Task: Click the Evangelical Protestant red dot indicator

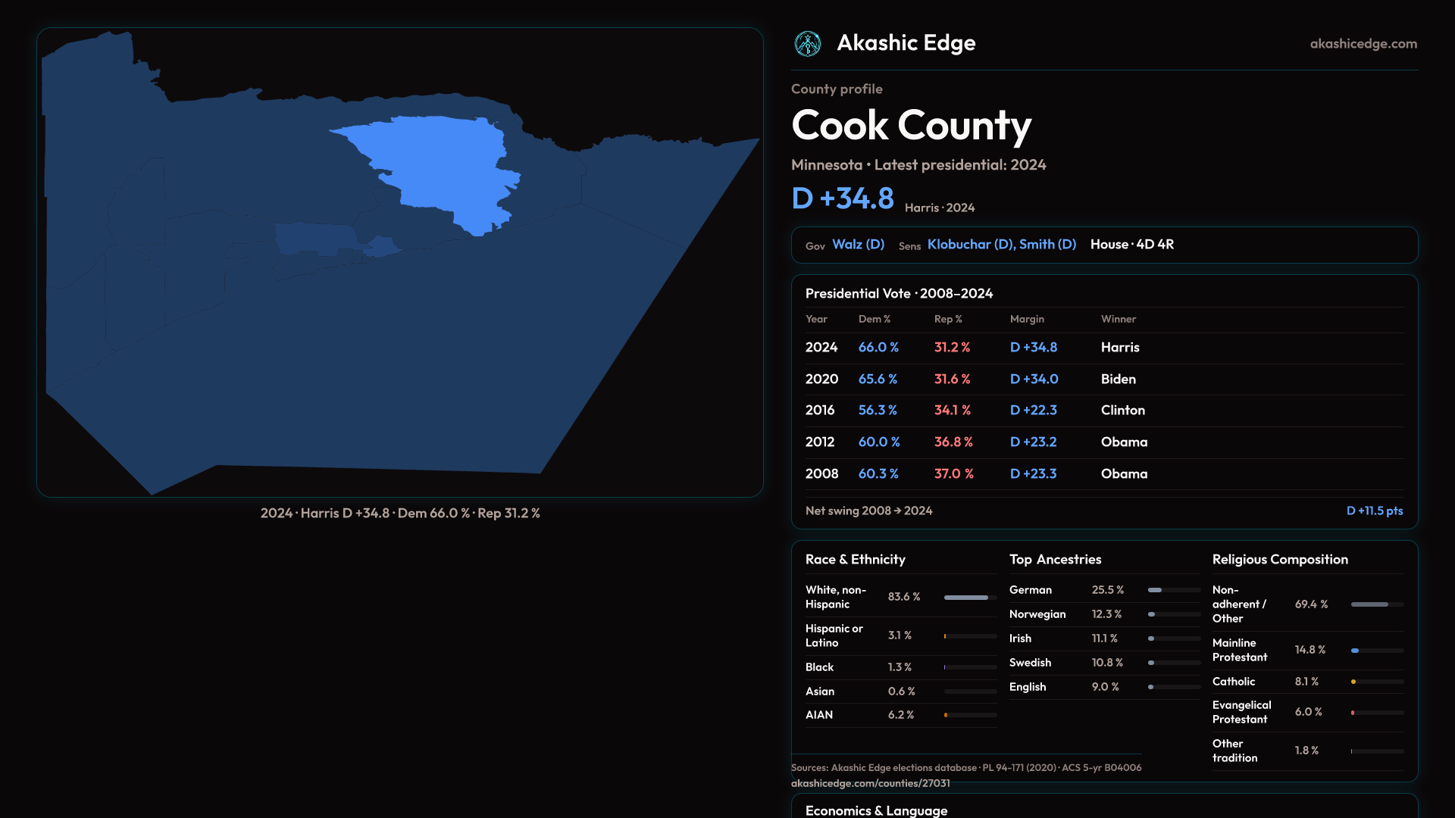Action: coord(1353,713)
